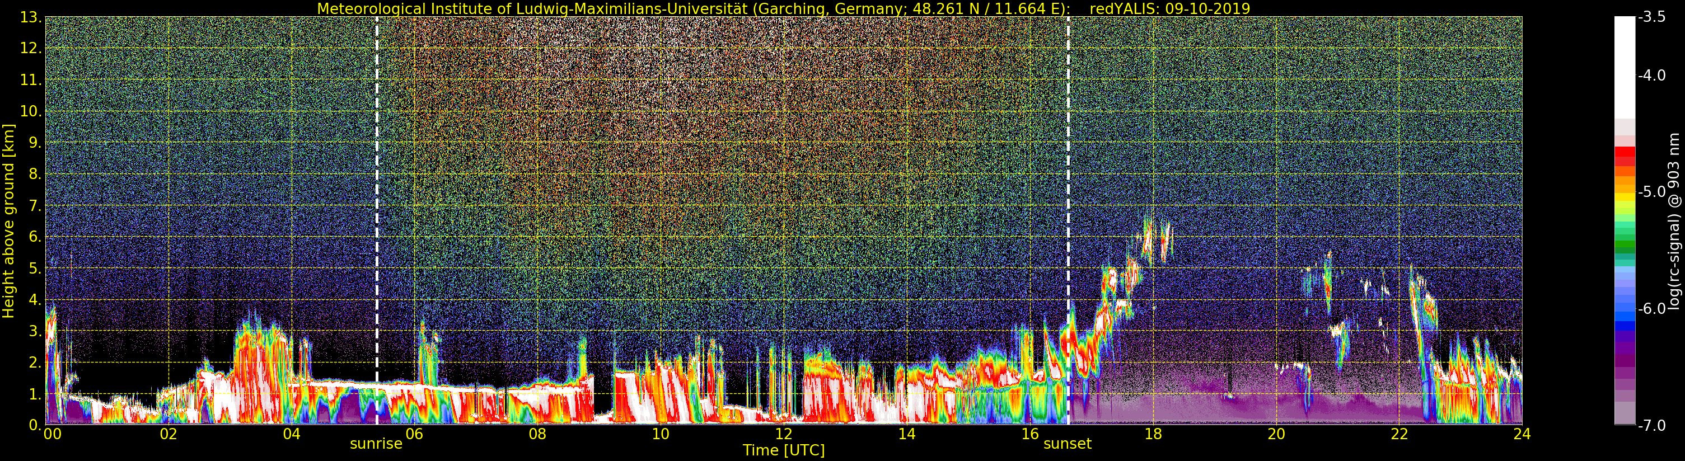Image resolution: width=1685 pixels, height=461 pixels.
Task: Pick the bright red band in the colorbar
Action: coord(1625,152)
